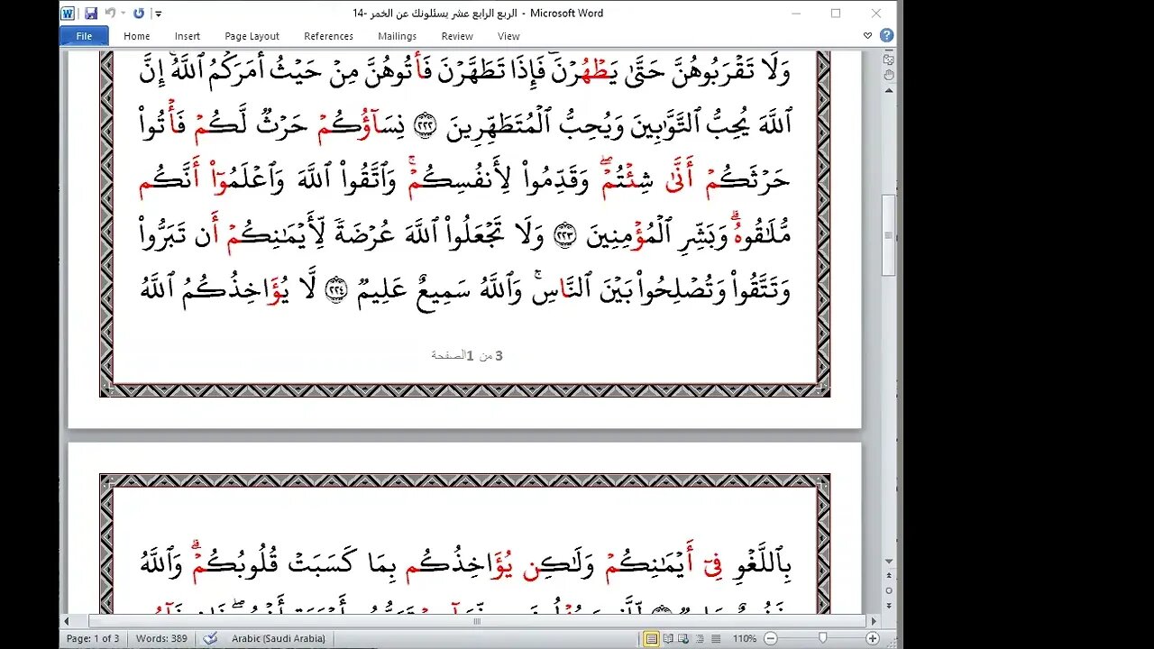The image size is (1154, 649).
Task: Redo the last action
Action: pyautogui.click(x=139, y=14)
